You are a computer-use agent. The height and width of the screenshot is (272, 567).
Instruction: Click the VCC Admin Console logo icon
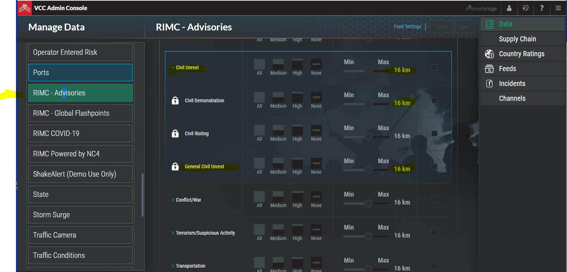(x=25, y=8)
